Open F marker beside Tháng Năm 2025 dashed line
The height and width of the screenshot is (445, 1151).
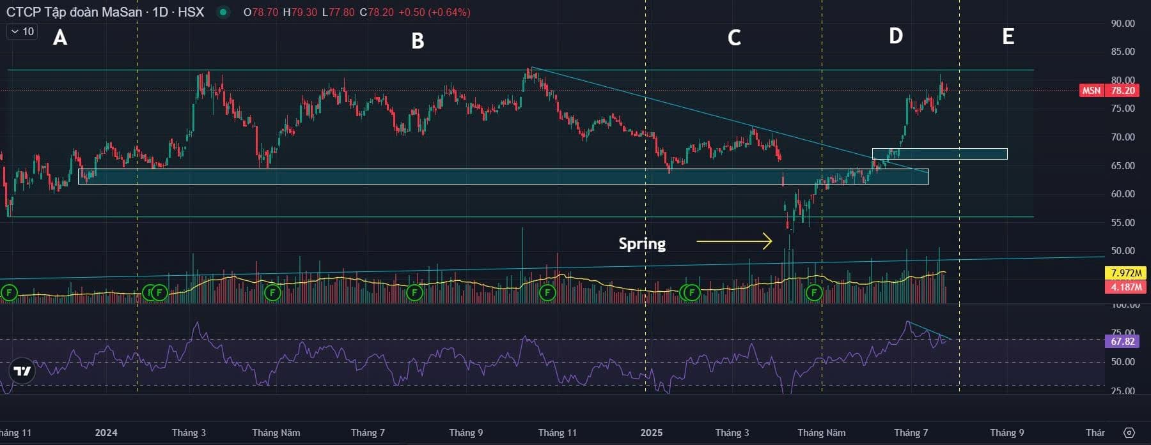tap(814, 293)
